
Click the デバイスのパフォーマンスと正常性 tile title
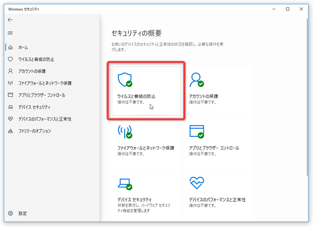point(217,200)
